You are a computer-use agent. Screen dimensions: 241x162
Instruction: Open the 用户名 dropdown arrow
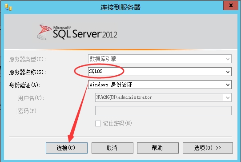click(228, 98)
